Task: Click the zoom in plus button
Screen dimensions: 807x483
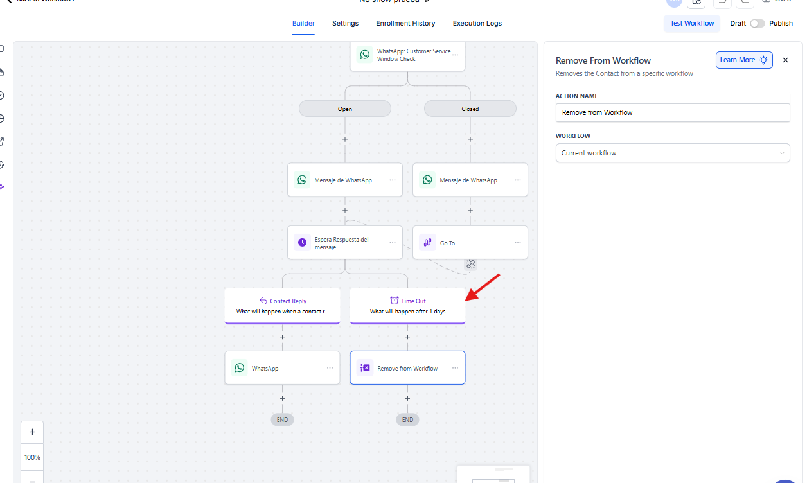Action: (32, 432)
